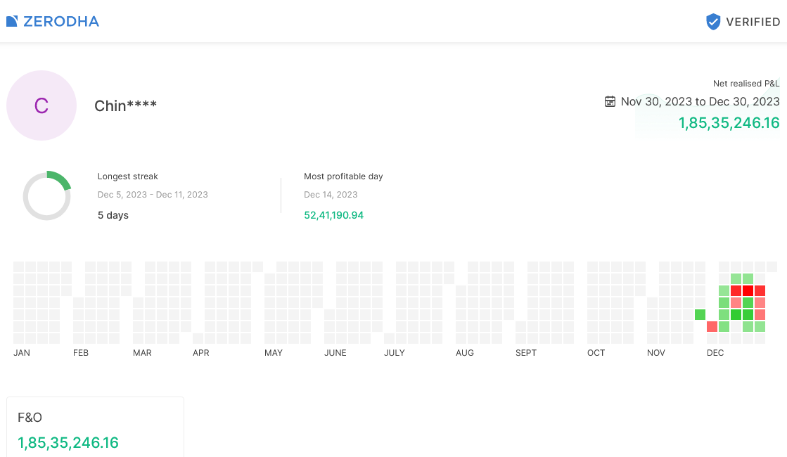Click the VERIFIED label in the header
Screen dimensions: 787x457
753,22
